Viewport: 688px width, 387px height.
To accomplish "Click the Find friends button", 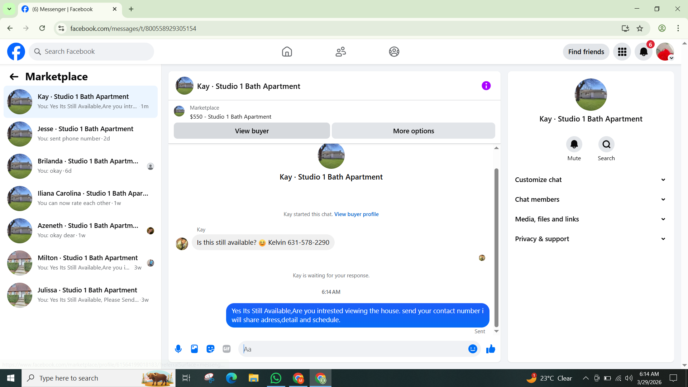I will coord(586,52).
